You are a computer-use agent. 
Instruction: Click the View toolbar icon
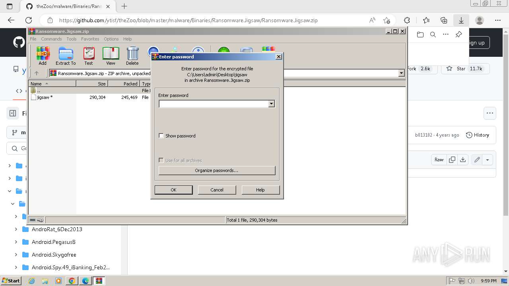coord(111,56)
